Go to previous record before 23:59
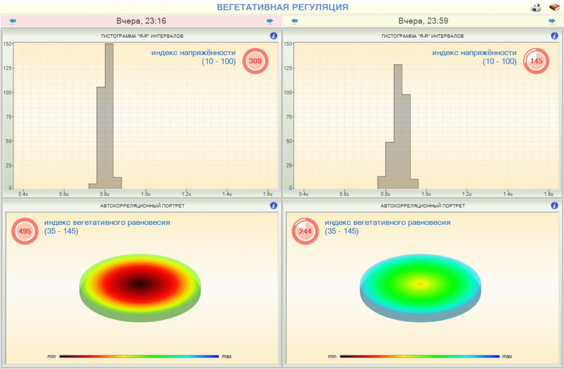The width and height of the screenshot is (564, 369). [x=294, y=21]
